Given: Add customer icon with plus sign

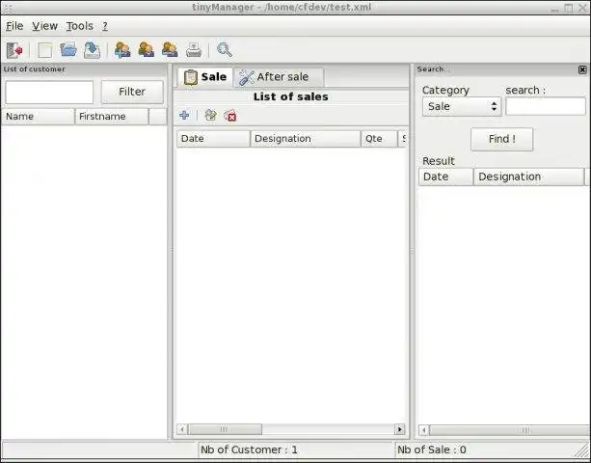Looking at the screenshot, I should (x=122, y=50).
